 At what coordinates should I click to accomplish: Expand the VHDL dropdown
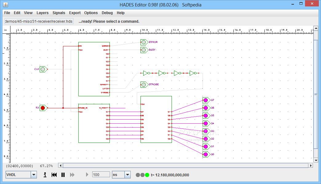(34, 175)
